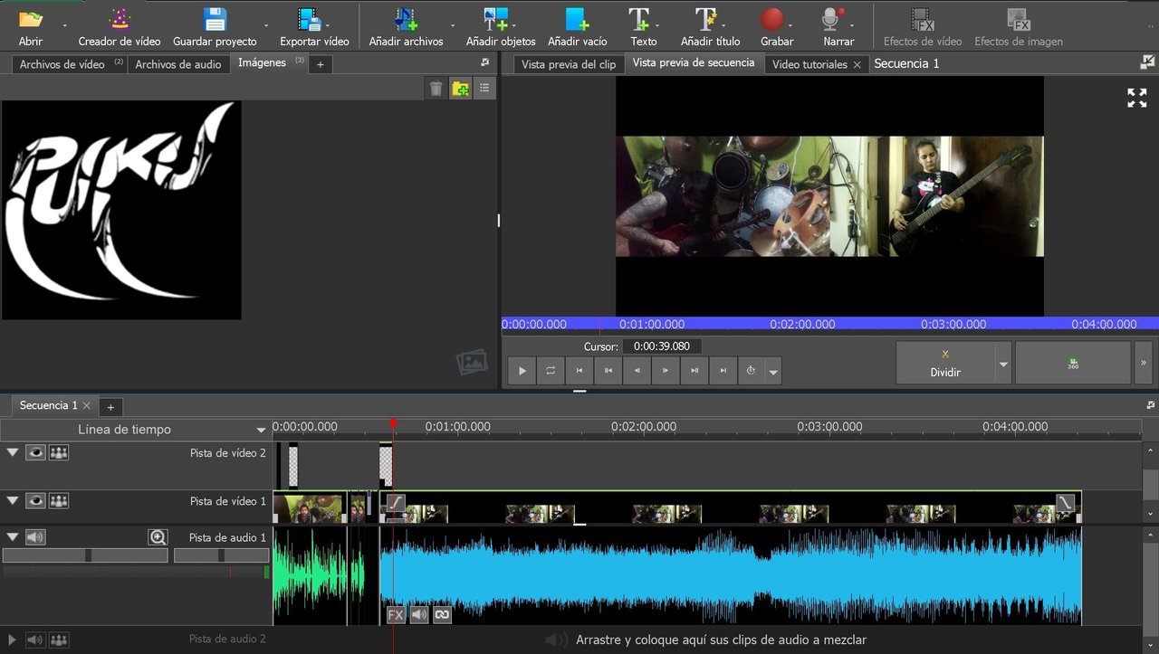Open the Grabar dropdown arrow
The image size is (1159, 654).
(791, 25)
